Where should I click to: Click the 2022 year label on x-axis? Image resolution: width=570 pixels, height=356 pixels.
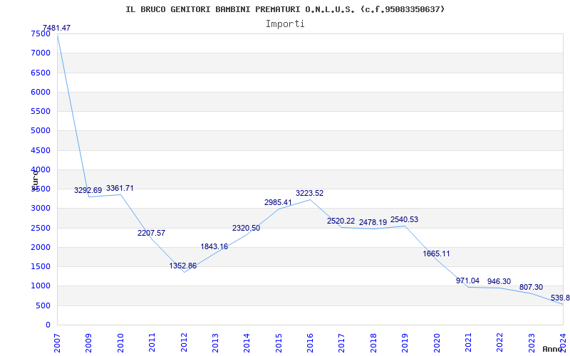click(499, 342)
